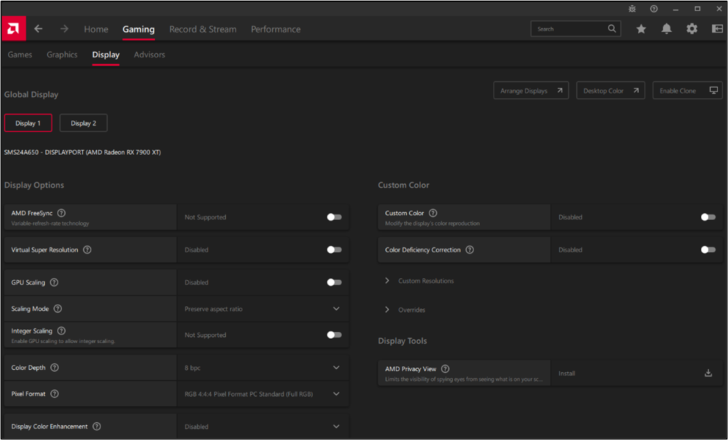The height and width of the screenshot is (440, 728).
Task: Select Display 1 button
Action: 28,123
